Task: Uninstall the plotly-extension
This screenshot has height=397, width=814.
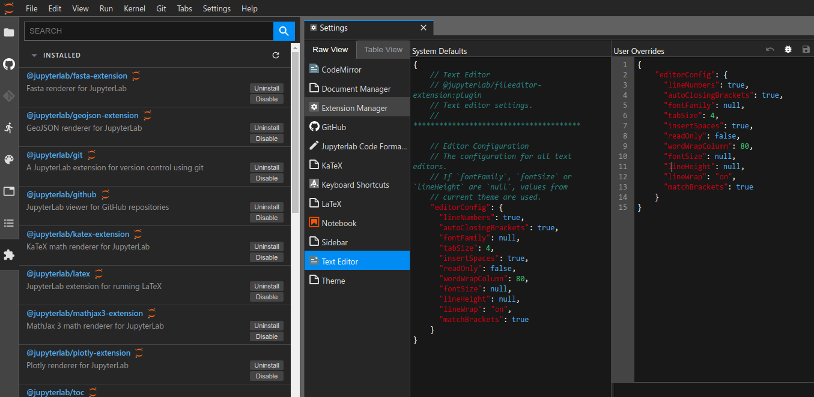Action: coord(267,365)
